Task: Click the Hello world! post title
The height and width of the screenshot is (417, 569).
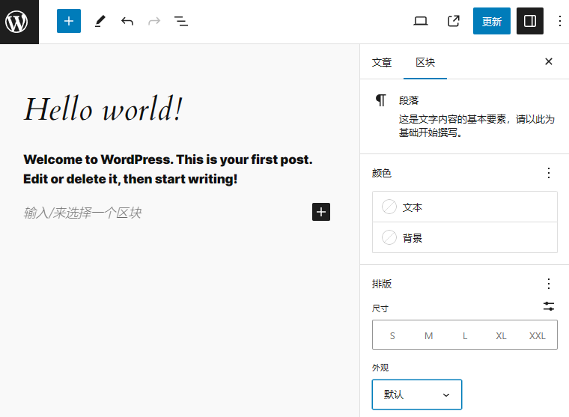Action: point(103,109)
